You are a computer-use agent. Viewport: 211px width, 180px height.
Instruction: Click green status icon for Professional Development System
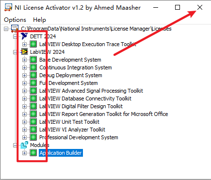(x=33, y=137)
